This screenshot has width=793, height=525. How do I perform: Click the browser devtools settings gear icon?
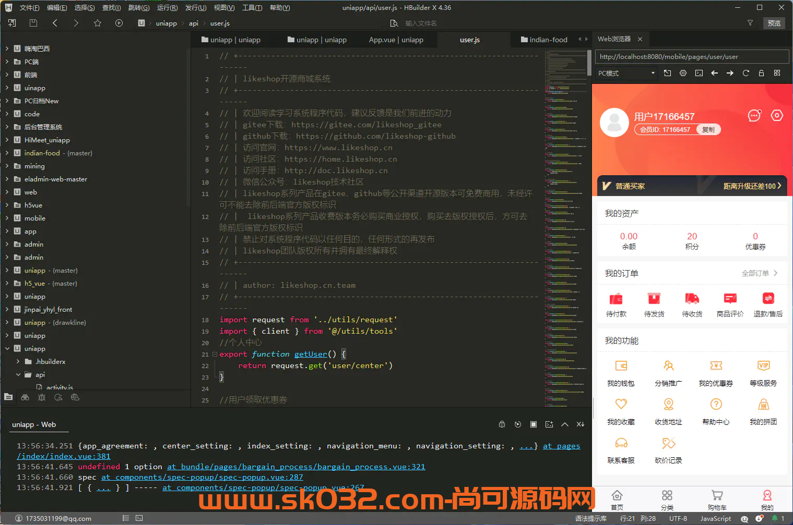[x=683, y=73]
